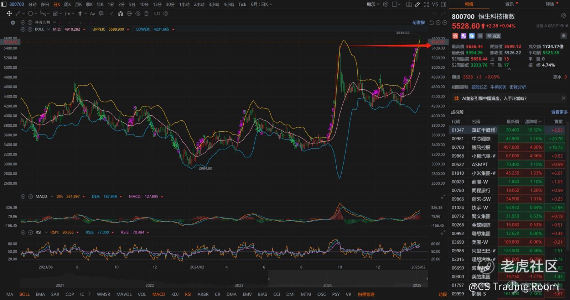The image size is (570, 300).
Task: Hide all drawings with eye-slash icon
Action: pos(138,14)
